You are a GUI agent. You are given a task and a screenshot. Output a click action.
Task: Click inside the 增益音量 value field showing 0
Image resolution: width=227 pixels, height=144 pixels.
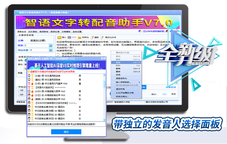[x=39, y=50]
